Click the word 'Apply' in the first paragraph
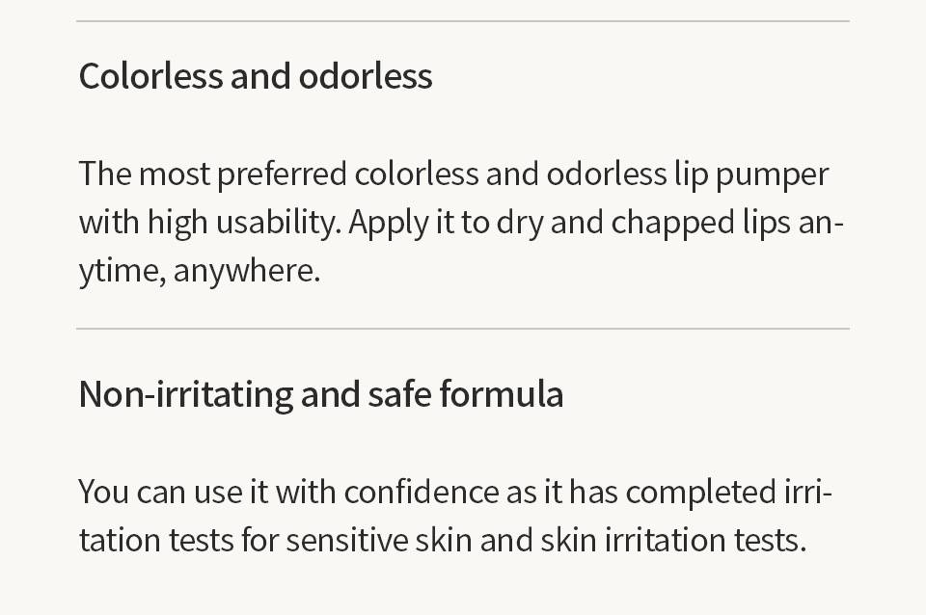This screenshot has height=615, width=926. (x=389, y=224)
